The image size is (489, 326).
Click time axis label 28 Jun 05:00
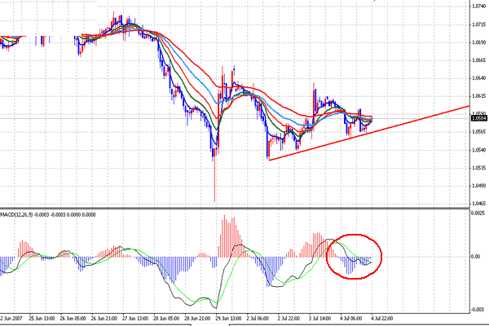[166, 319]
